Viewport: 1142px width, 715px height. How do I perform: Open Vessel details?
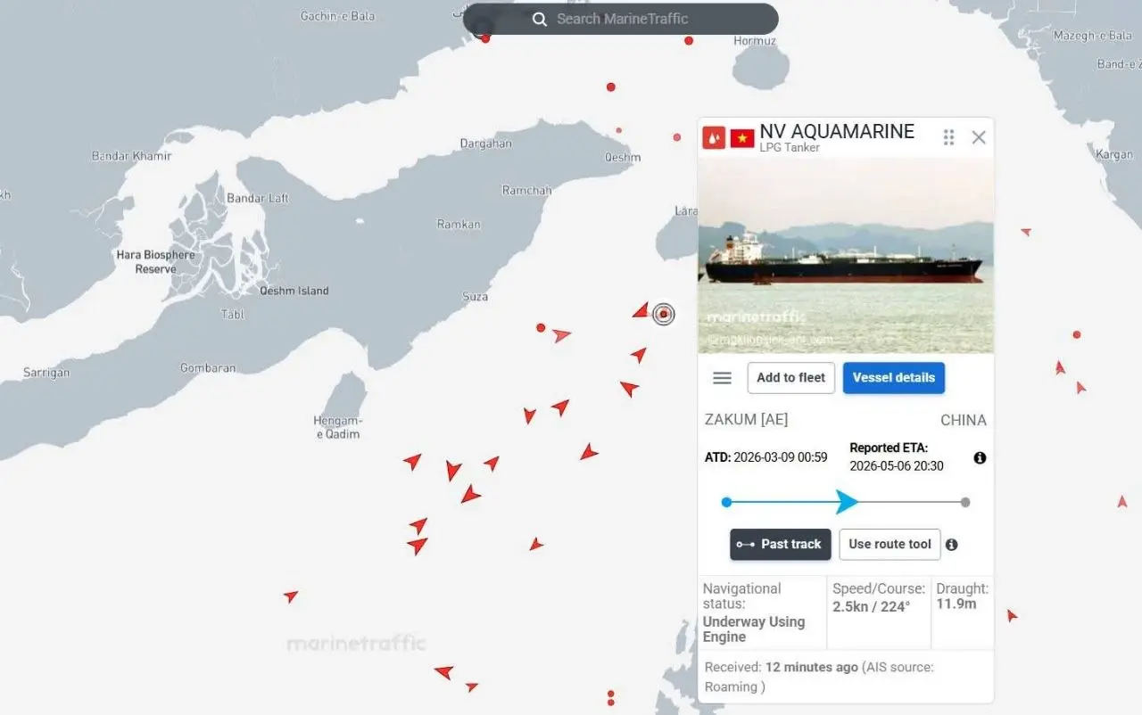pos(894,378)
